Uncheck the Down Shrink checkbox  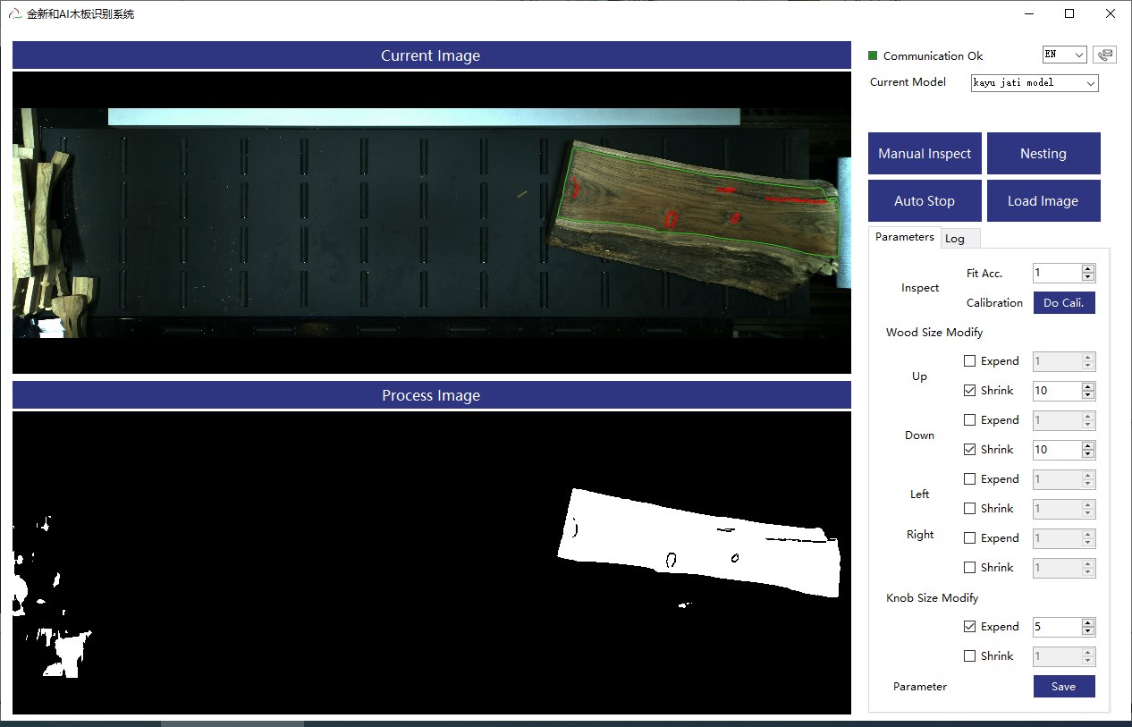pos(969,450)
